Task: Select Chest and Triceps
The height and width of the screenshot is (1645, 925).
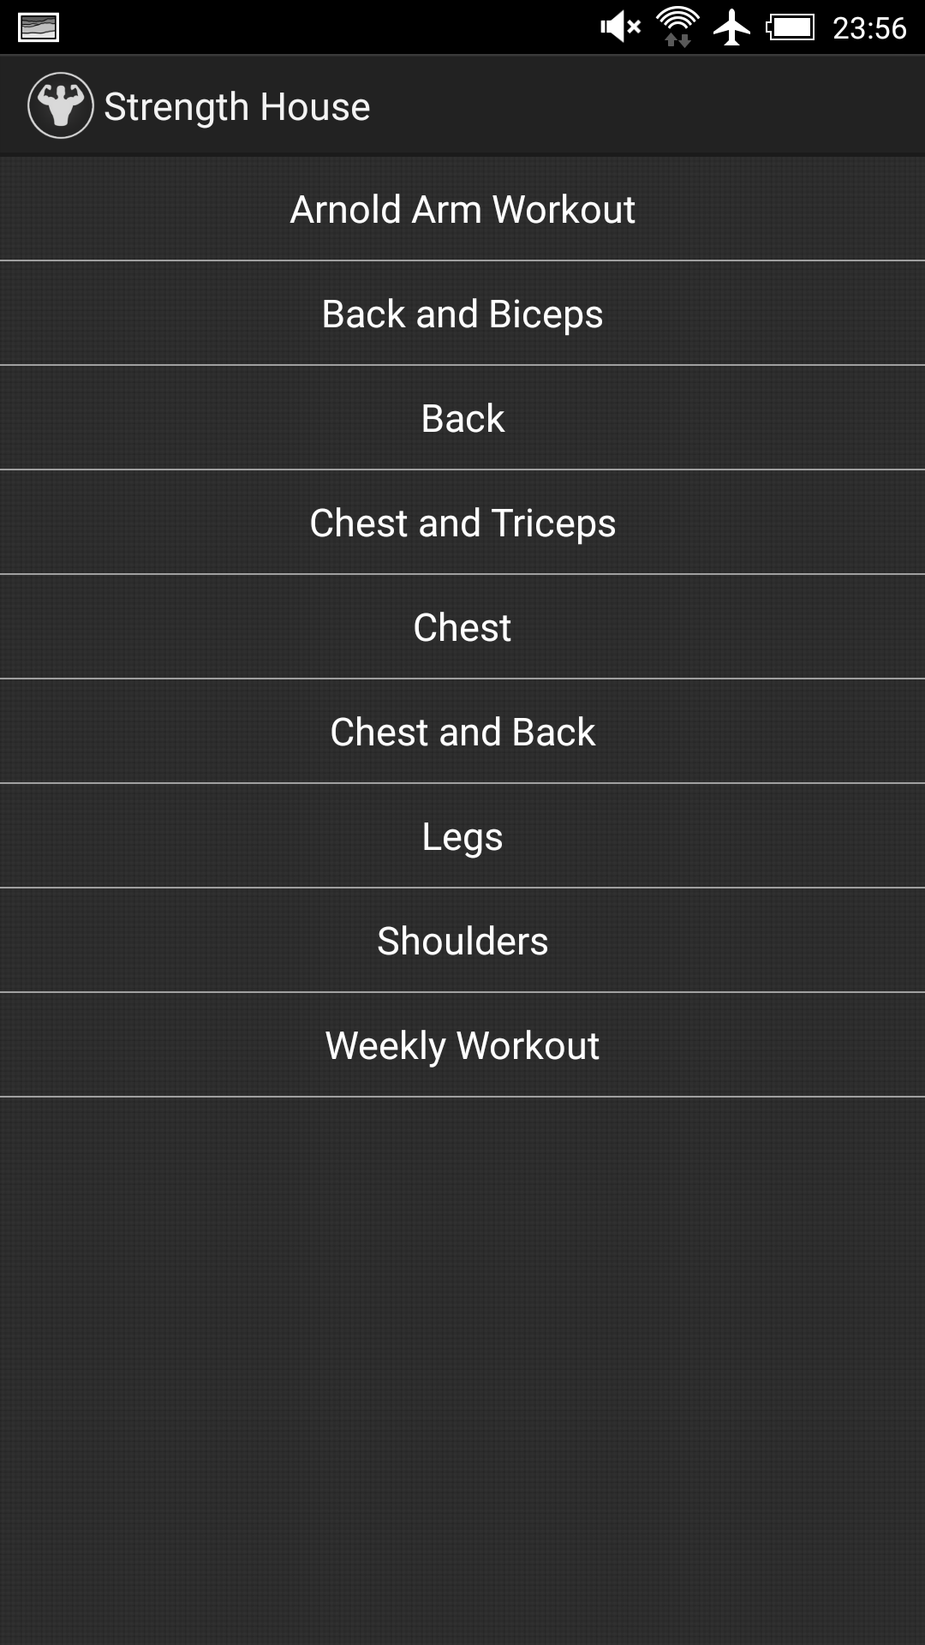Action: [462, 522]
